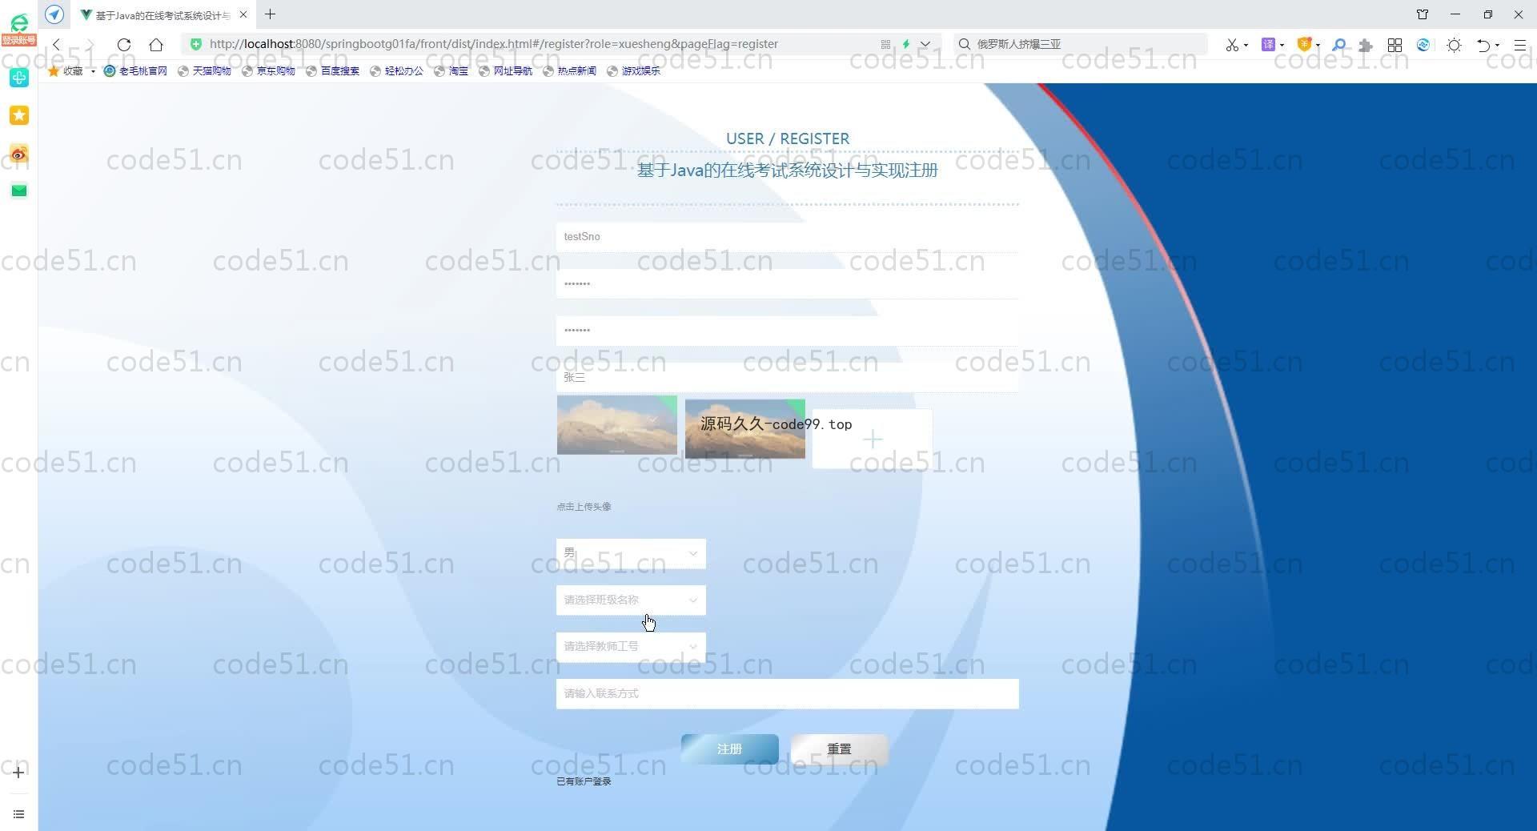Open the four-square apps grid icon

[1395, 45]
